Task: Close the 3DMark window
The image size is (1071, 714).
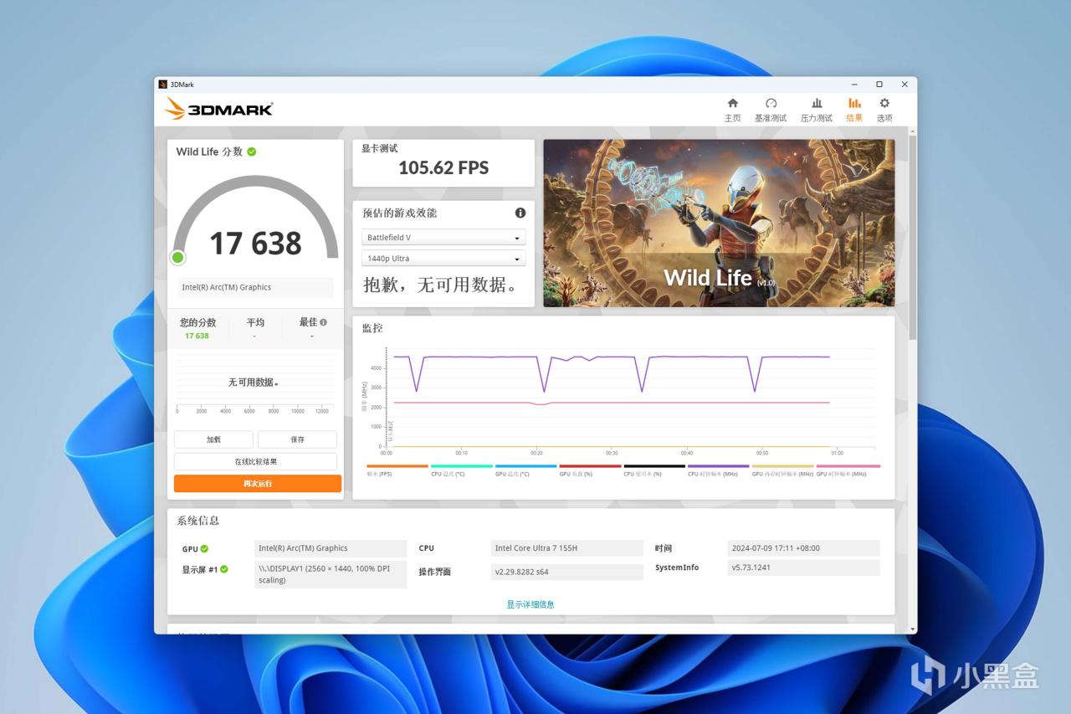Action: point(904,85)
